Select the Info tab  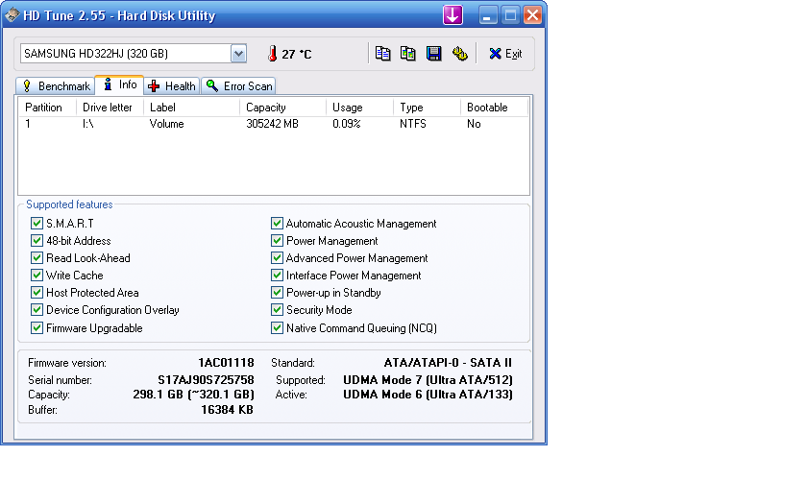point(119,84)
